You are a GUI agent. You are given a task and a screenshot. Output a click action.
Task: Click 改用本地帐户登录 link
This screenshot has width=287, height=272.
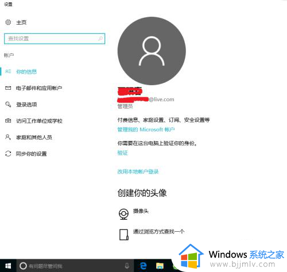pos(138,171)
